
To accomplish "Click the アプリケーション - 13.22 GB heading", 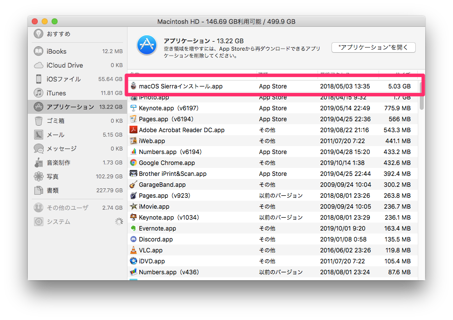I will [204, 41].
